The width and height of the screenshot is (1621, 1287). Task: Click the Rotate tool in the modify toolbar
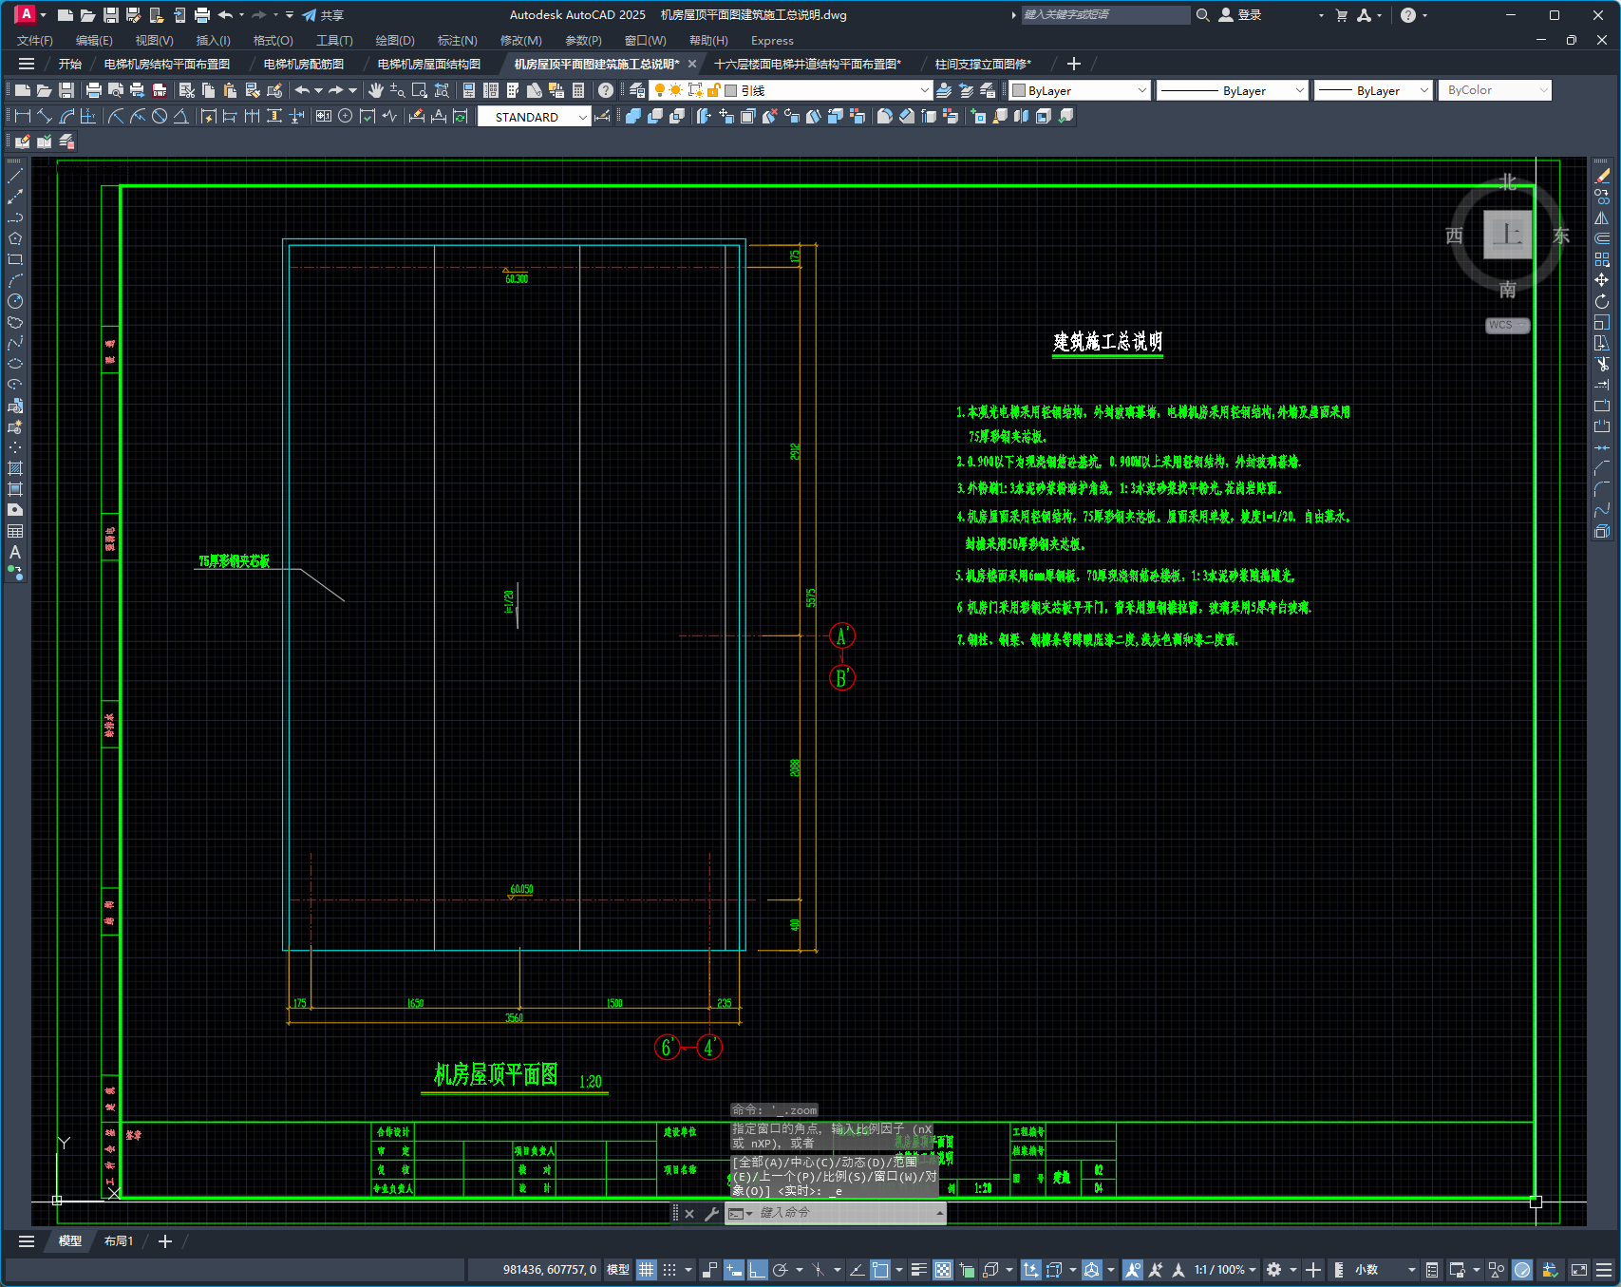[x=1602, y=301]
